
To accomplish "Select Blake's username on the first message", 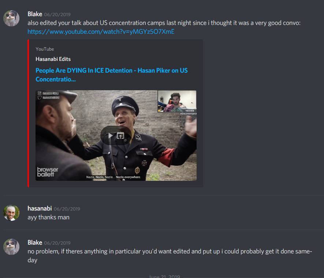I will (x=35, y=14).
